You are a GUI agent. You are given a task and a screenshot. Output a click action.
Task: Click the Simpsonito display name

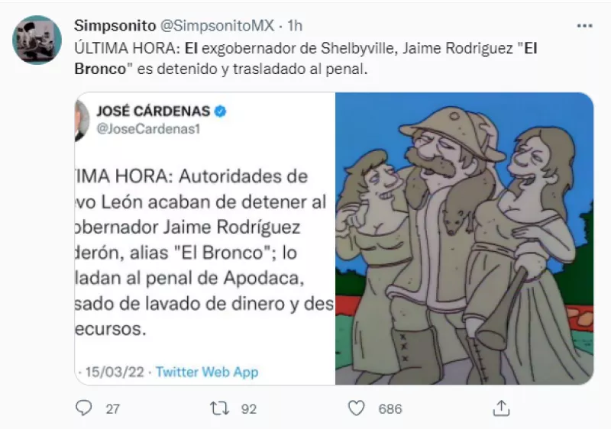(x=115, y=26)
